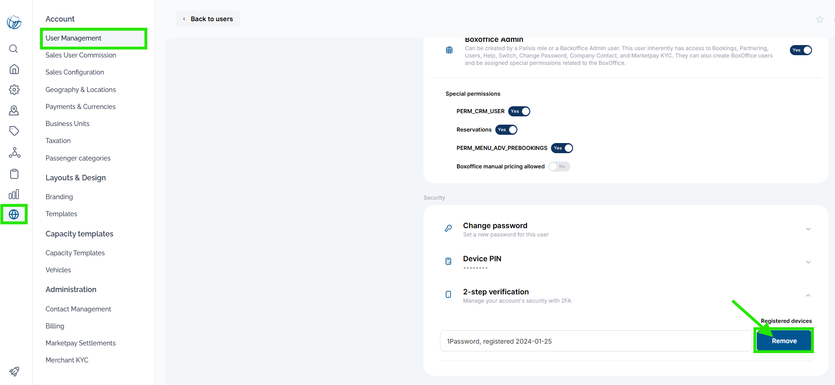Click the rocket icon at sidebar bottom
The height and width of the screenshot is (385, 835).
tap(14, 371)
